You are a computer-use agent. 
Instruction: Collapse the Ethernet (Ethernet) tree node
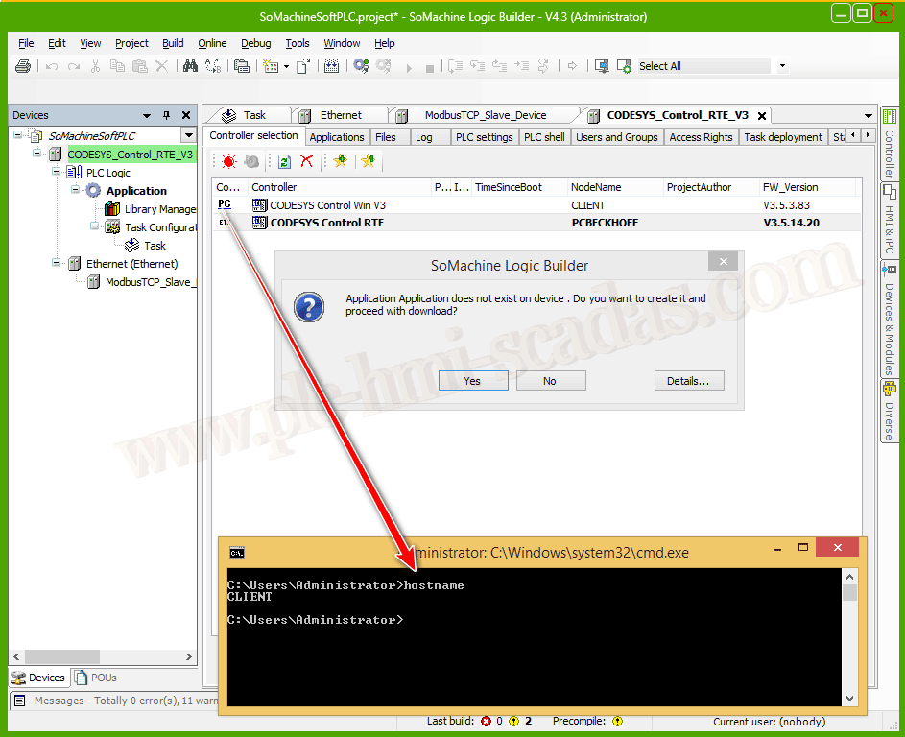(x=57, y=264)
